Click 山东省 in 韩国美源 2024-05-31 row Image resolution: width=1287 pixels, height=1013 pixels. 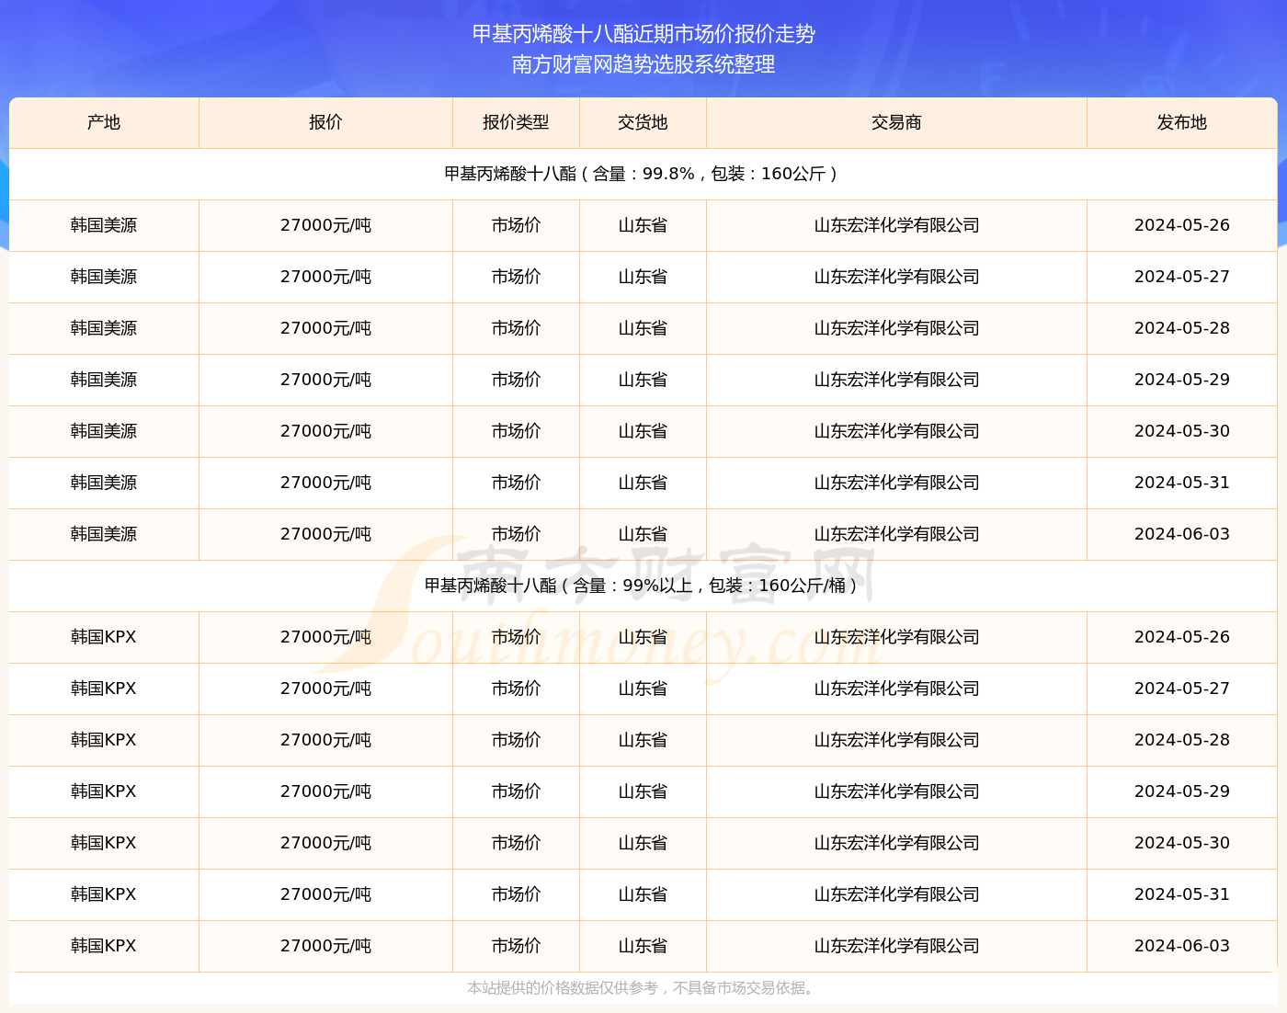[x=643, y=483]
